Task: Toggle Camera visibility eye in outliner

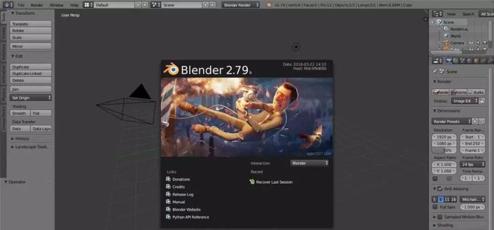Action: pos(472,43)
